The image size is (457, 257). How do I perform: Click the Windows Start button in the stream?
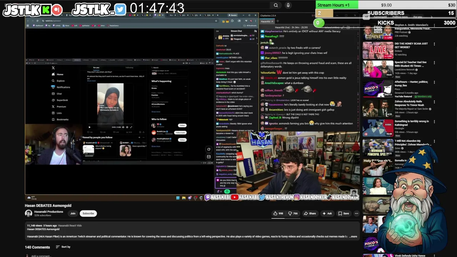pos(178,198)
